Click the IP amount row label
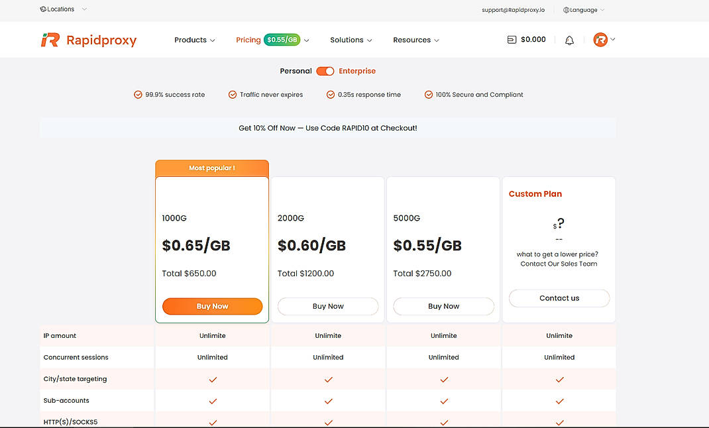Viewport: 709px width, 428px height. point(60,335)
